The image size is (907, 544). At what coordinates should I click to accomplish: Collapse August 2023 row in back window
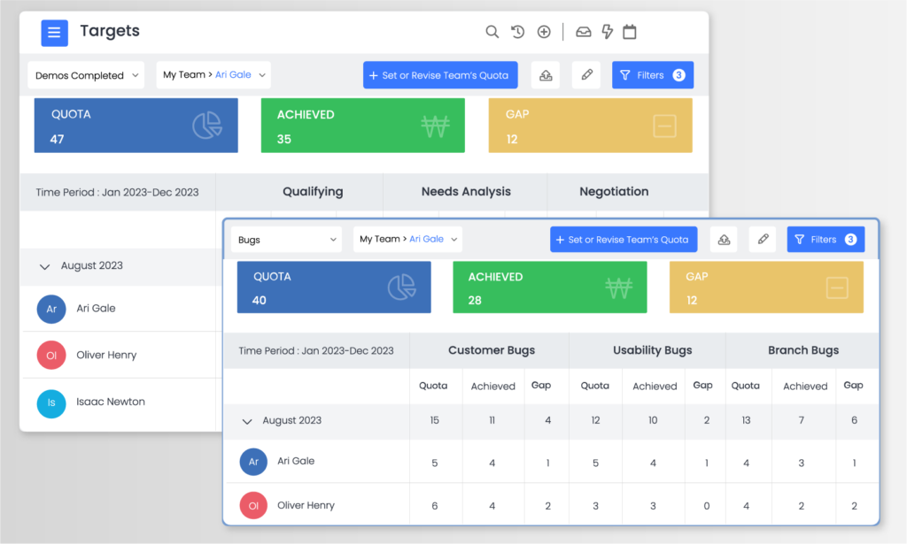point(44,266)
